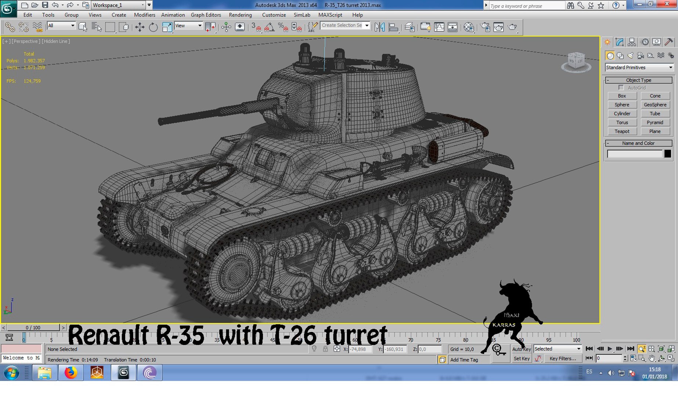The height and width of the screenshot is (396, 678).
Task: Click the Mirror tool icon
Action: 379,27
